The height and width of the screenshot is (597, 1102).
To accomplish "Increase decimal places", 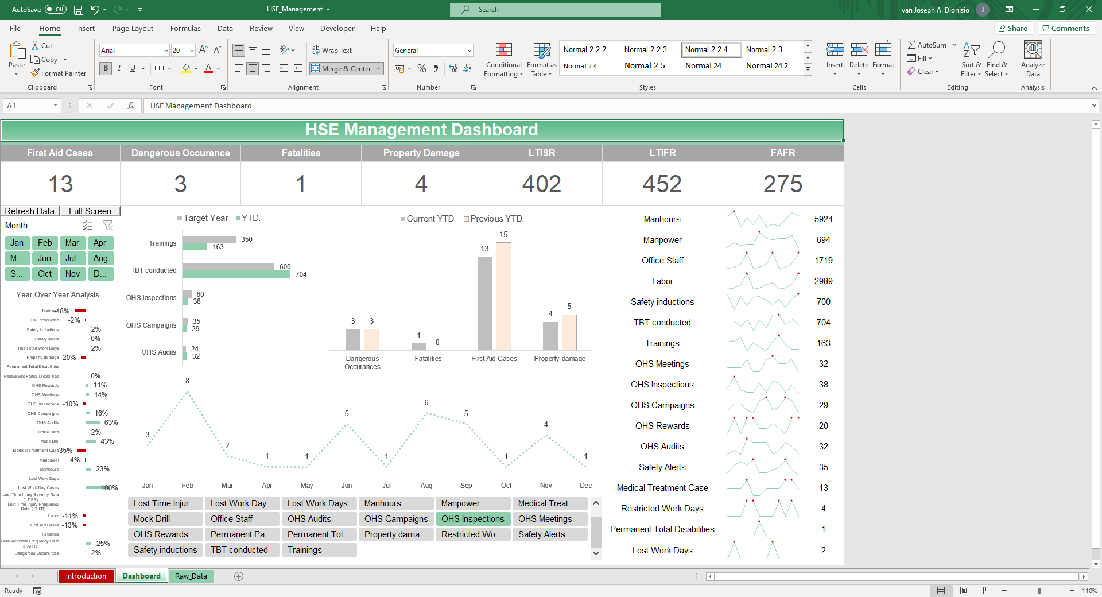I will tap(453, 68).
